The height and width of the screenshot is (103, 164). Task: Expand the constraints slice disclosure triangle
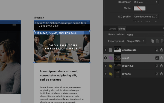click(106, 50)
